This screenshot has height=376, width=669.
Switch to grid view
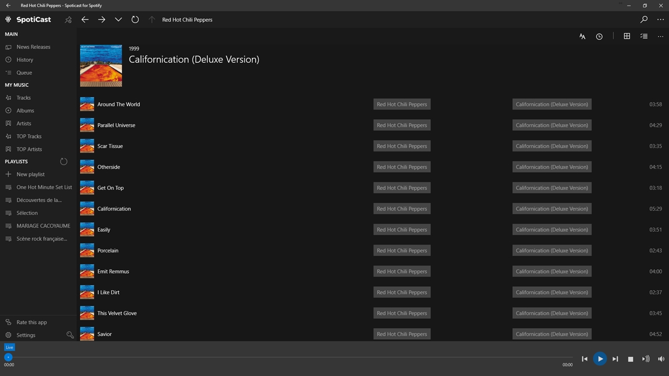click(x=627, y=36)
